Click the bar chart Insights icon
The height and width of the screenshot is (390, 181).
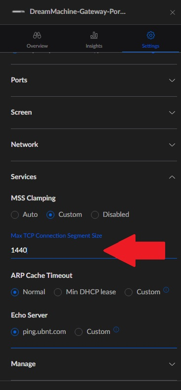94,35
